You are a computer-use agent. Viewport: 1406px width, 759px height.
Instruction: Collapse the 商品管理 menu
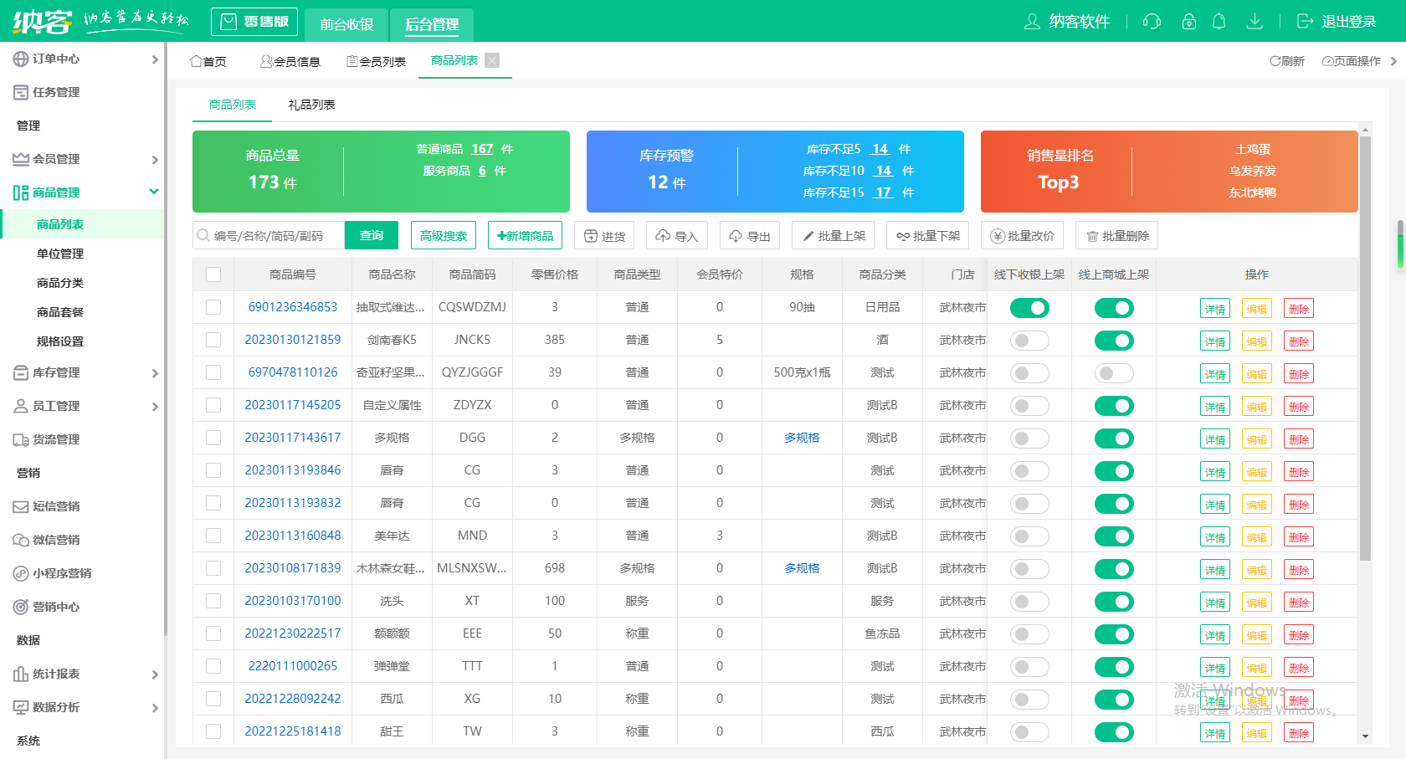click(x=84, y=192)
